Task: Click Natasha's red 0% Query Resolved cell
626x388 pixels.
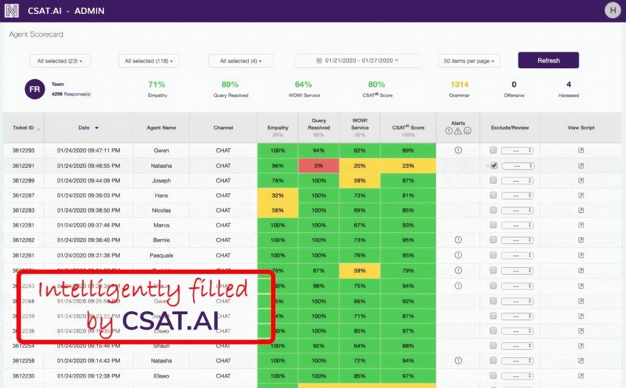Action: coord(319,165)
